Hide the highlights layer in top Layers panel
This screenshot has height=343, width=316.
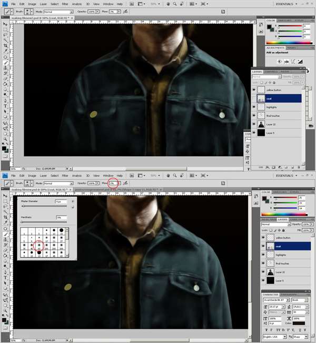click(254, 107)
